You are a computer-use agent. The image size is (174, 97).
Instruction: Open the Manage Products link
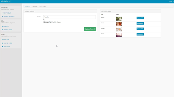click(x=9, y=16)
